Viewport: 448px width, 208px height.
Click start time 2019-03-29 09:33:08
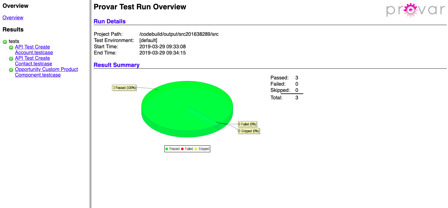tap(163, 47)
